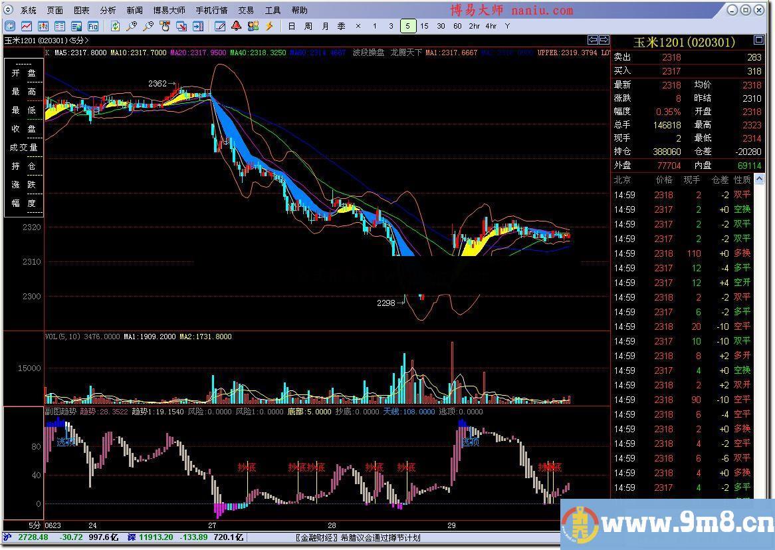This screenshot has width=775, height=550.
Task: Open the 博易大师 menu
Action: click(169, 10)
